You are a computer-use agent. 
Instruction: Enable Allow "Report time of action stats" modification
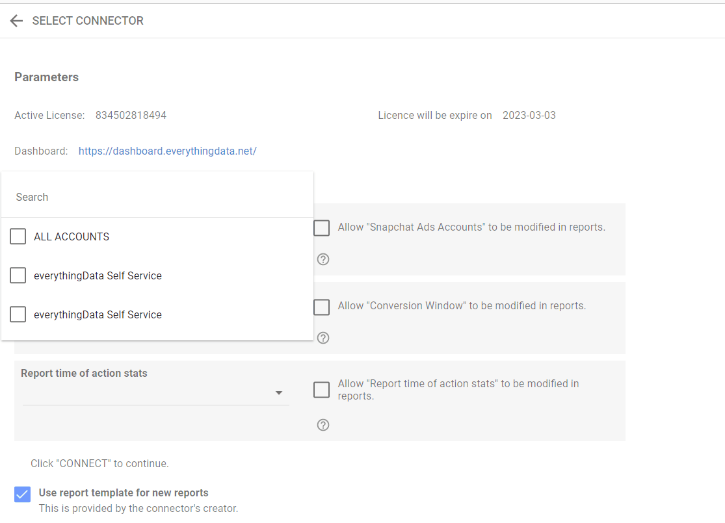click(x=321, y=390)
